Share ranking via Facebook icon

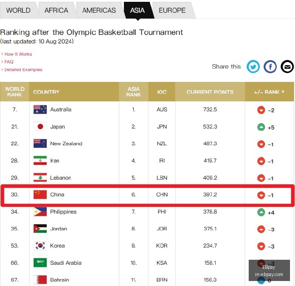tap(270, 67)
